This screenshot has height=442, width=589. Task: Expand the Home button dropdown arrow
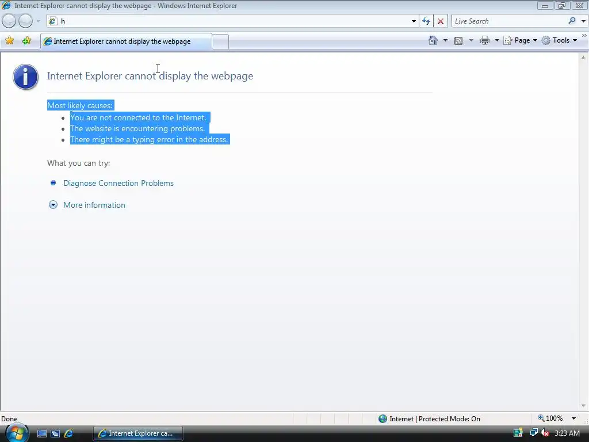446,40
